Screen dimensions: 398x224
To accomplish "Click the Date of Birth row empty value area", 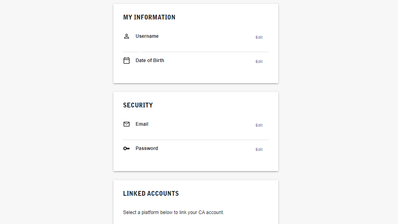I will (193, 68).
